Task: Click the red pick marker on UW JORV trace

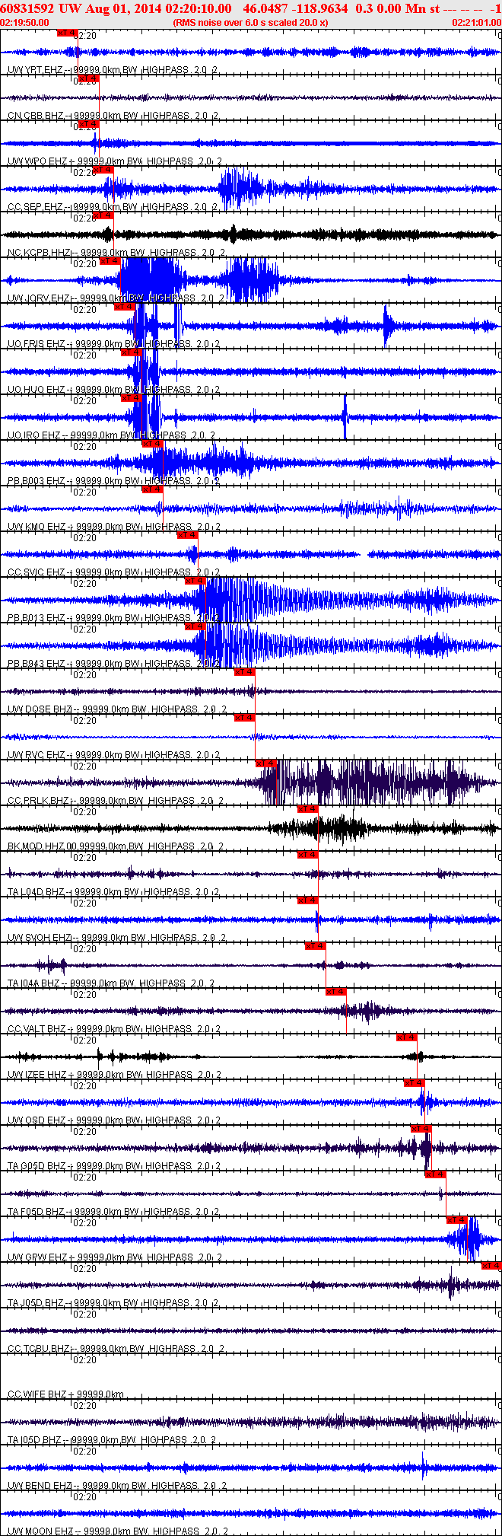Action: (110, 261)
